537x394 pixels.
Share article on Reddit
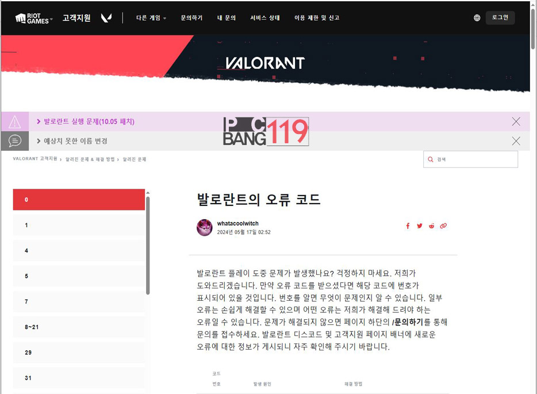[432, 226]
